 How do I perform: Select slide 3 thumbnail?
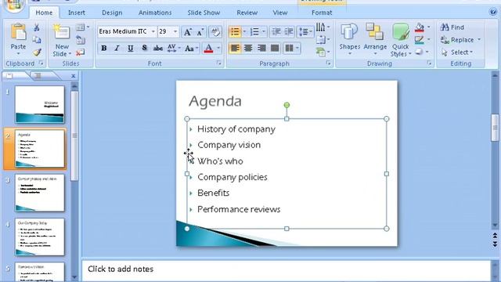coord(40,193)
